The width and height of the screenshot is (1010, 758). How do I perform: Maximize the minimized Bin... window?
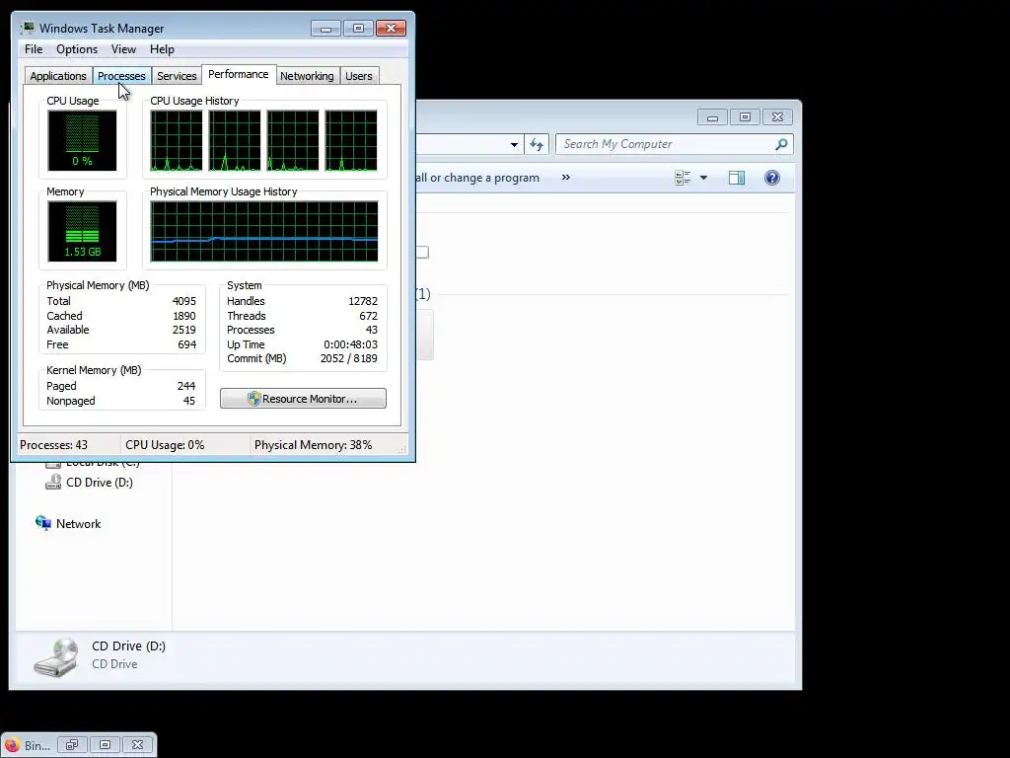[105, 745]
